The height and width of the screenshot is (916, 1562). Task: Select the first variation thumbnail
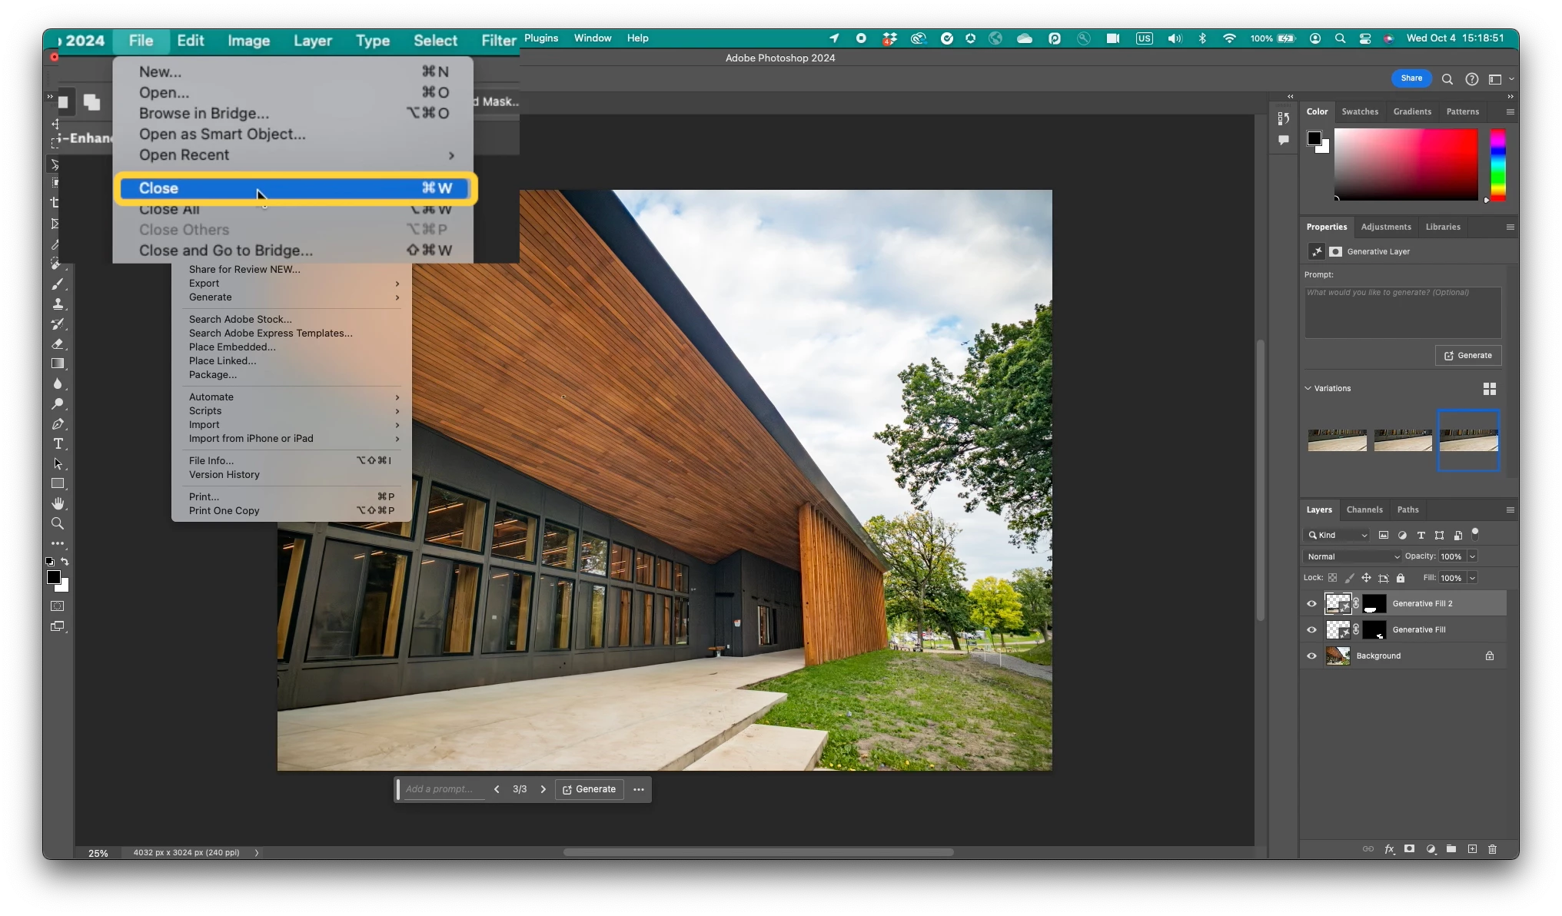1337,440
